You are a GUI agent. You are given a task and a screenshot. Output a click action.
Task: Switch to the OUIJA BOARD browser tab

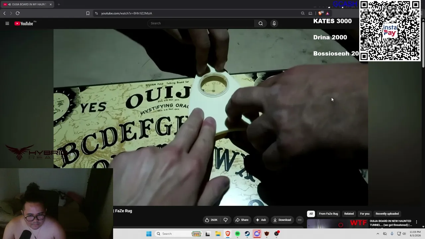tap(28, 4)
